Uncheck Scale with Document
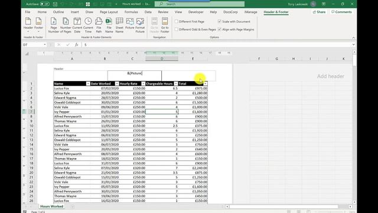The height and width of the screenshot is (213, 378). coord(220,21)
